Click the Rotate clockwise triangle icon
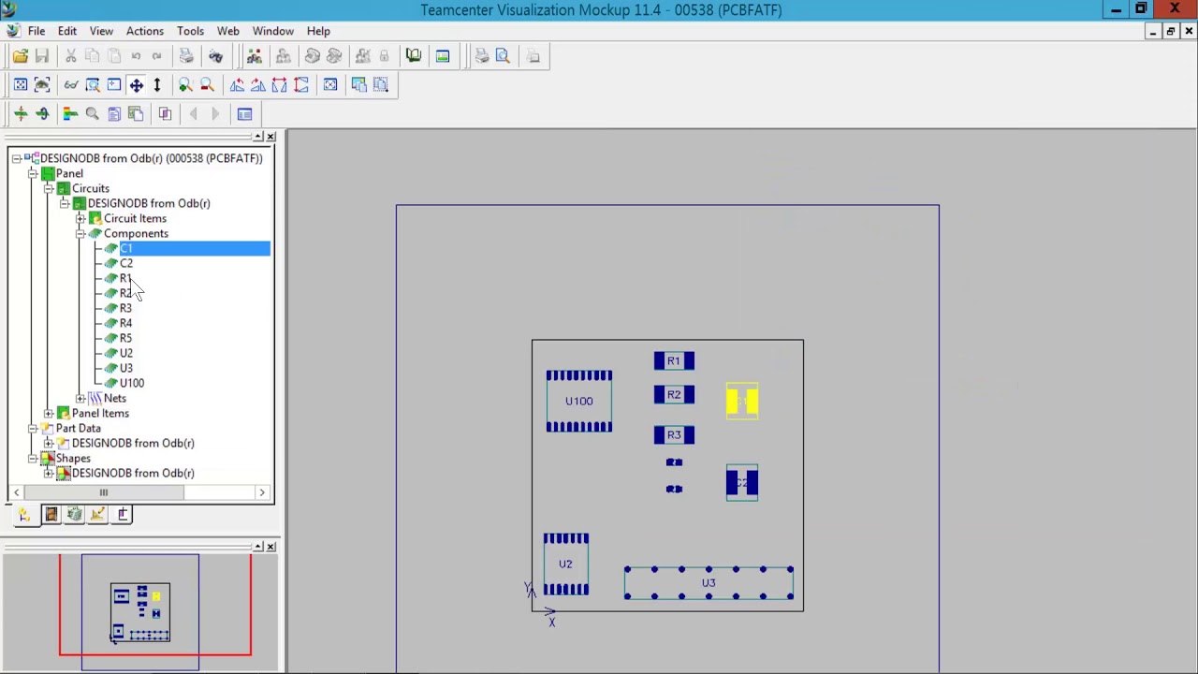1198x674 pixels. pos(257,85)
